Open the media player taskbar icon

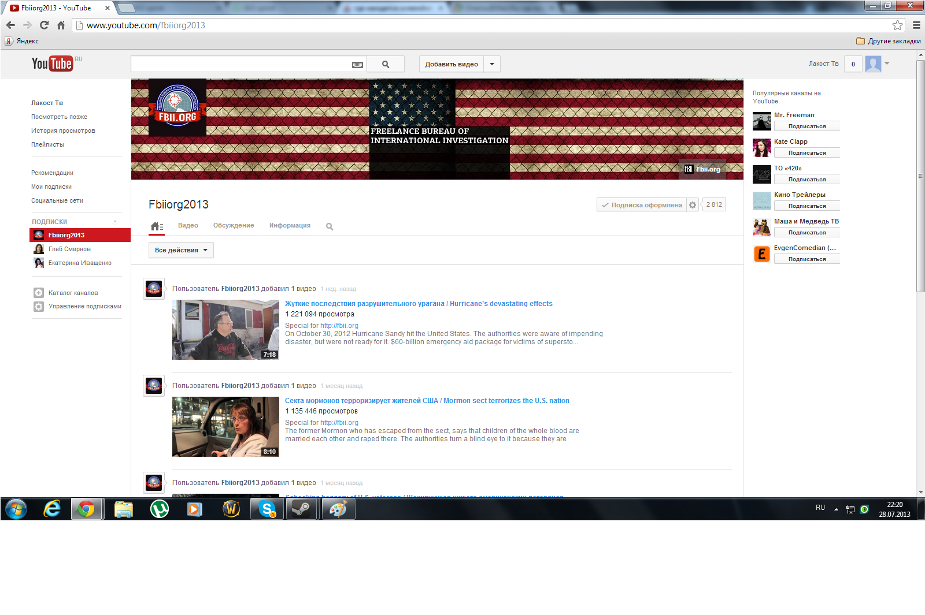click(195, 509)
